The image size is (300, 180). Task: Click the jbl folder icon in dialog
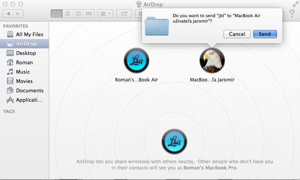coord(157,26)
